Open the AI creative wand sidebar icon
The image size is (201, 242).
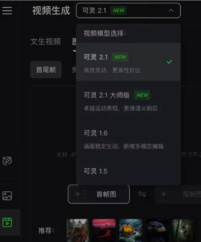pos(7,161)
